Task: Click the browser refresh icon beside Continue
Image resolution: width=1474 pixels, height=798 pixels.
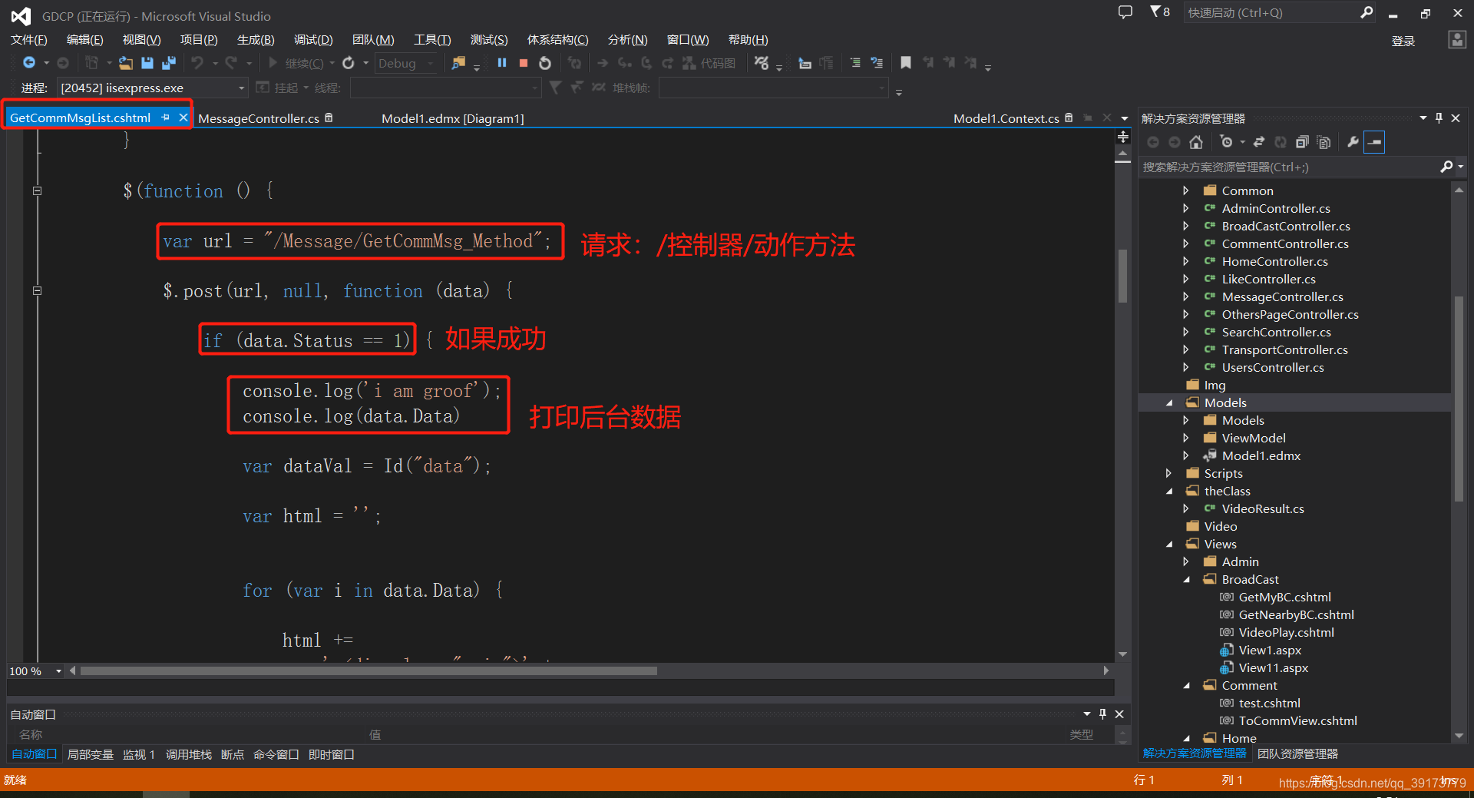Action: point(349,63)
